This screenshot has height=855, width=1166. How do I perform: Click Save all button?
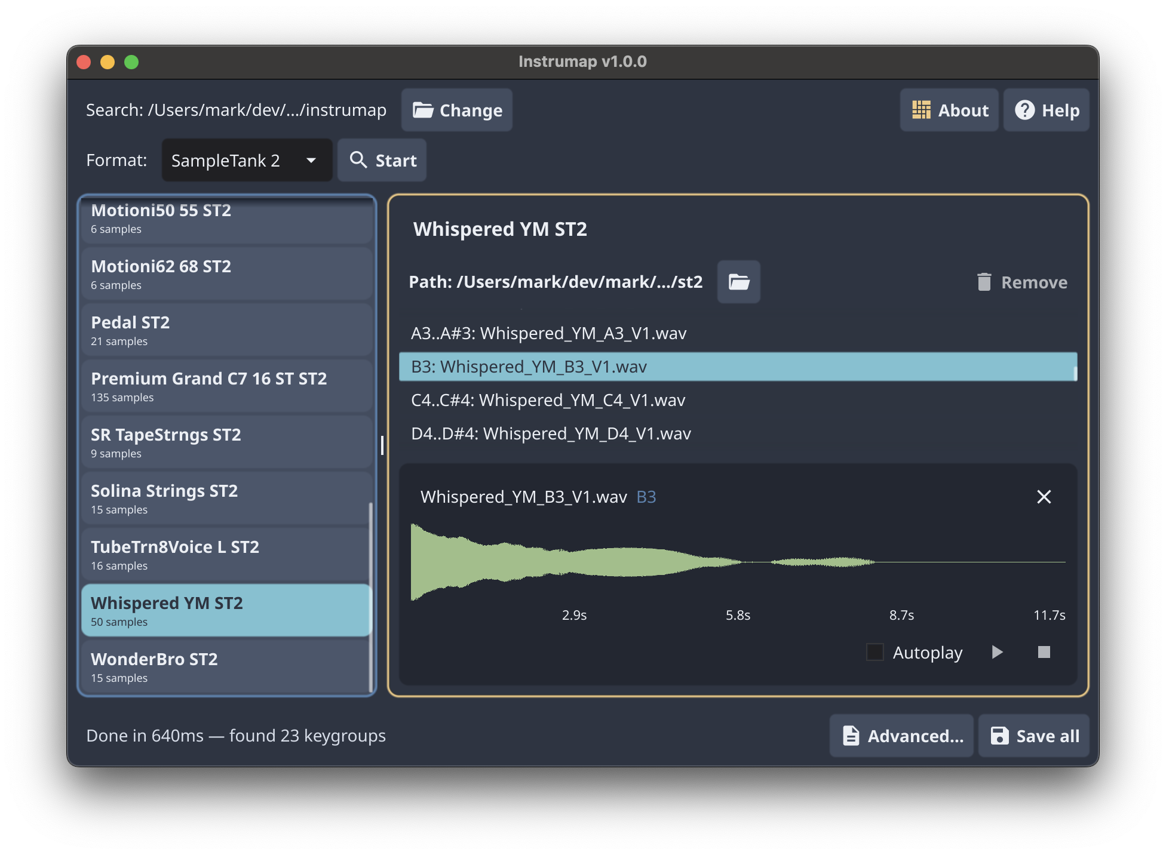point(1034,736)
